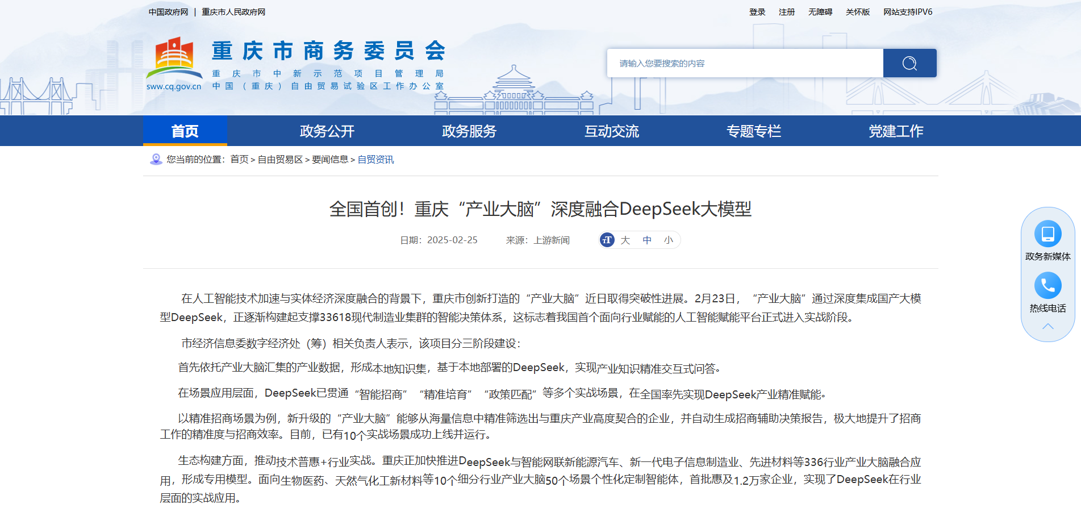The height and width of the screenshot is (512, 1081).
Task: Navigate to 自由贸易区 via breadcrumb
Action: coord(277,159)
